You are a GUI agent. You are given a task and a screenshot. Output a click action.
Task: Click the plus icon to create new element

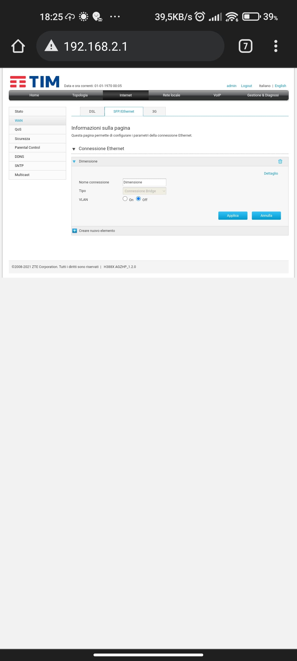(75, 231)
